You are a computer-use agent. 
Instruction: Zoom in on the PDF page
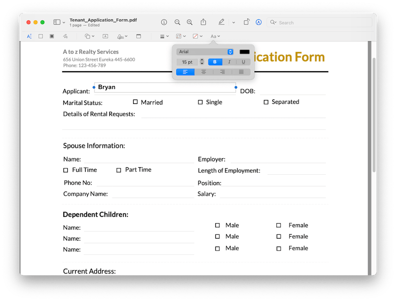pyautogui.click(x=190, y=22)
